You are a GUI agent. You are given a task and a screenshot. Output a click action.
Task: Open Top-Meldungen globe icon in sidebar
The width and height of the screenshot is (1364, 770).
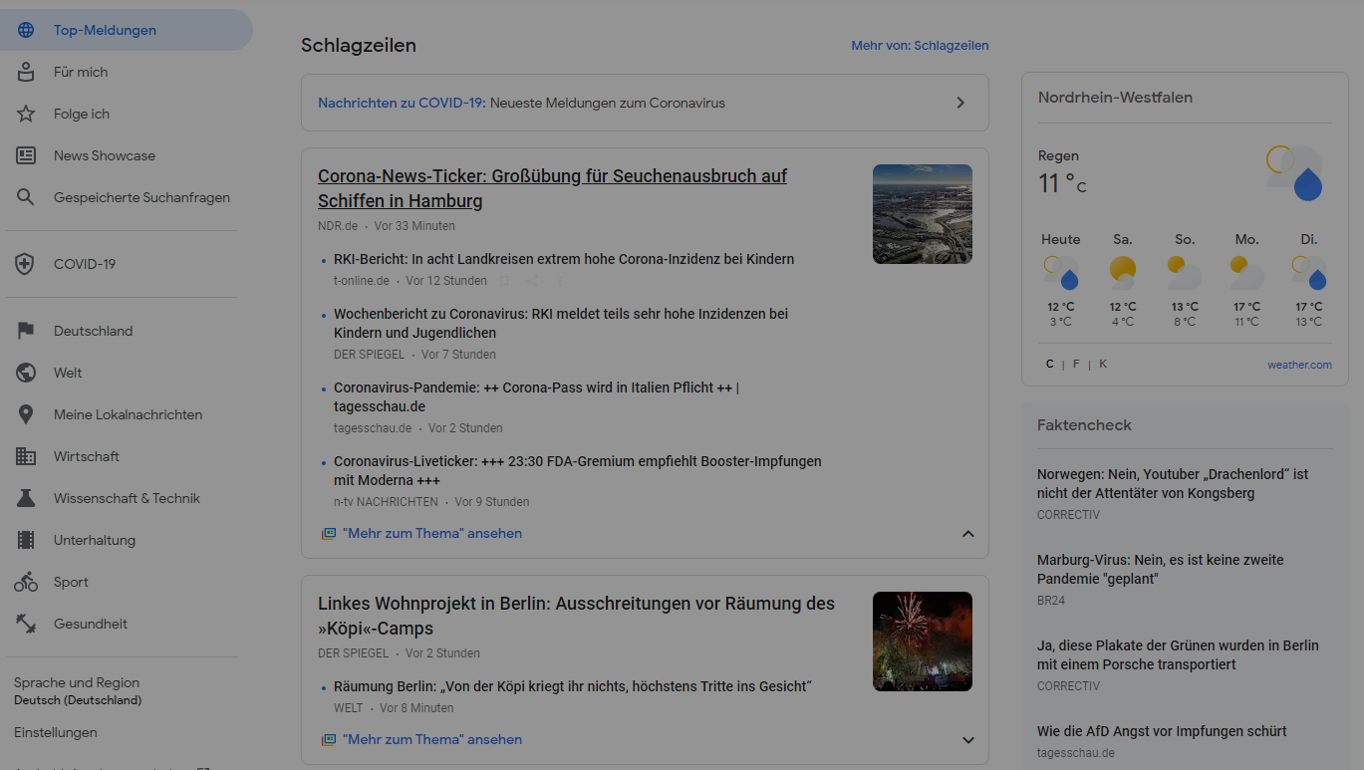(26, 30)
